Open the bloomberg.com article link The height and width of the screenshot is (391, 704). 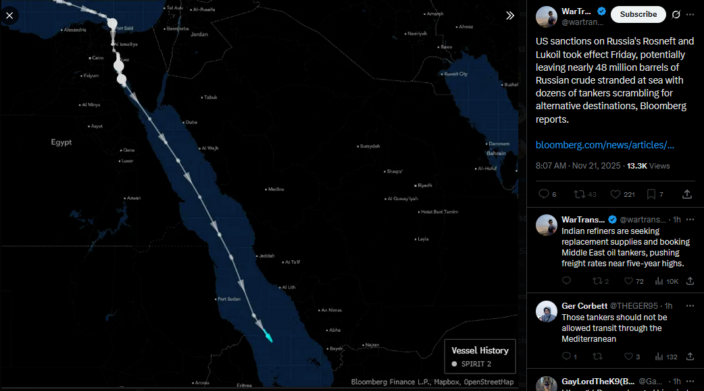pyautogui.click(x=605, y=145)
